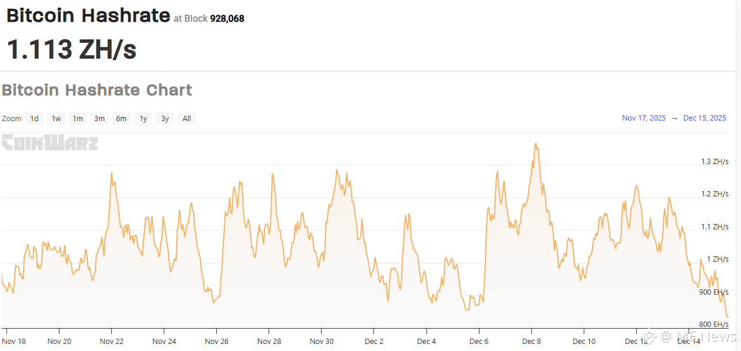This screenshot has width=741, height=351.
Task: Click the CoinWarz watermark logo
Action: point(49,143)
